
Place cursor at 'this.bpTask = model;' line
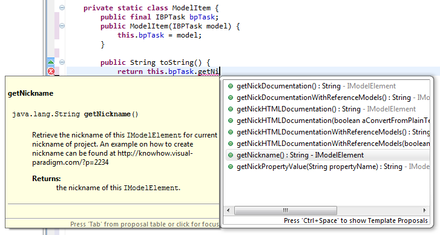tap(159, 35)
